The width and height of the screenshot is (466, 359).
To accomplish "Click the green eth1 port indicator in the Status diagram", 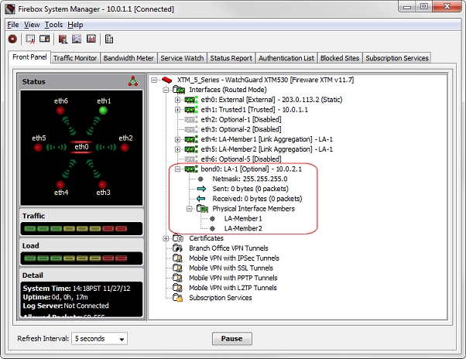I will pyautogui.click(x=103, y=111).
